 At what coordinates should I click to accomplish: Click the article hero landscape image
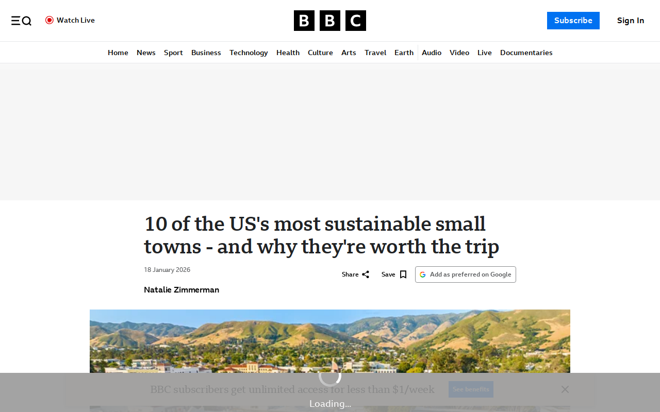tap(330, 341)
